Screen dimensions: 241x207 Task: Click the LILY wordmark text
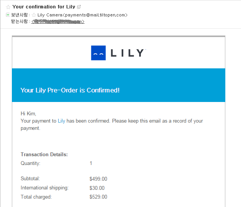pyautogui.click(x=128, y=53)
